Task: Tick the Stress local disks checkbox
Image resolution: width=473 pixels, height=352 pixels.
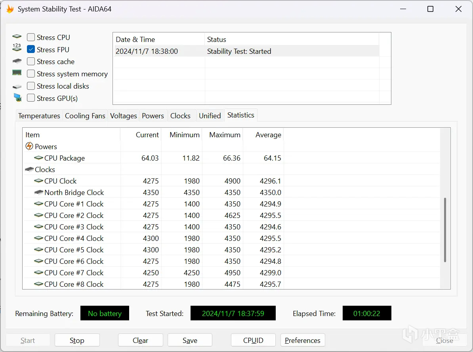Action: pyautogui.click(x=31, y=86)
